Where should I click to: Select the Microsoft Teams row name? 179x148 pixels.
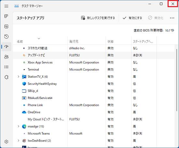[39, 133]
